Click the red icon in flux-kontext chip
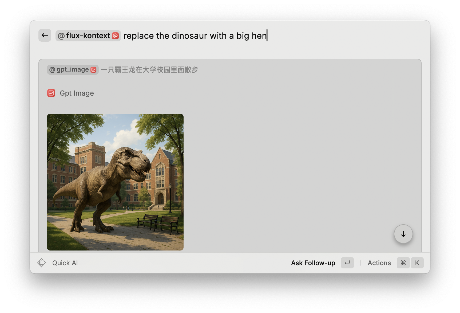This screenshot has width=460, height=313. 115,36
